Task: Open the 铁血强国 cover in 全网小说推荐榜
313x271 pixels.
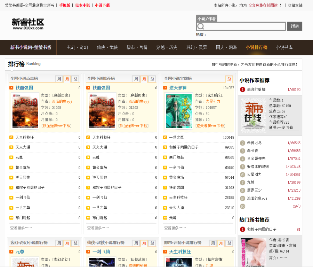Action: pos(102,110)
